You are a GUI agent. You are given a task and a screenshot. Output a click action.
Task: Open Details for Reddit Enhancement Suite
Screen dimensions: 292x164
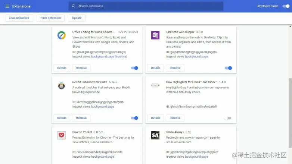click(62, 118)
